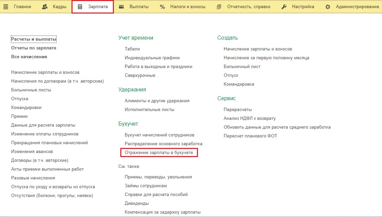The height and width of the screenshot is (217, 382).
Task: Click the percent icon for Налоги и взносы
Action: [x=162, y=7]
